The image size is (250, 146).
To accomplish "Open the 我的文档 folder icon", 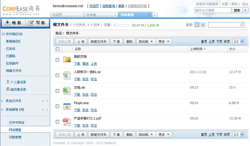I will (67, 59).
